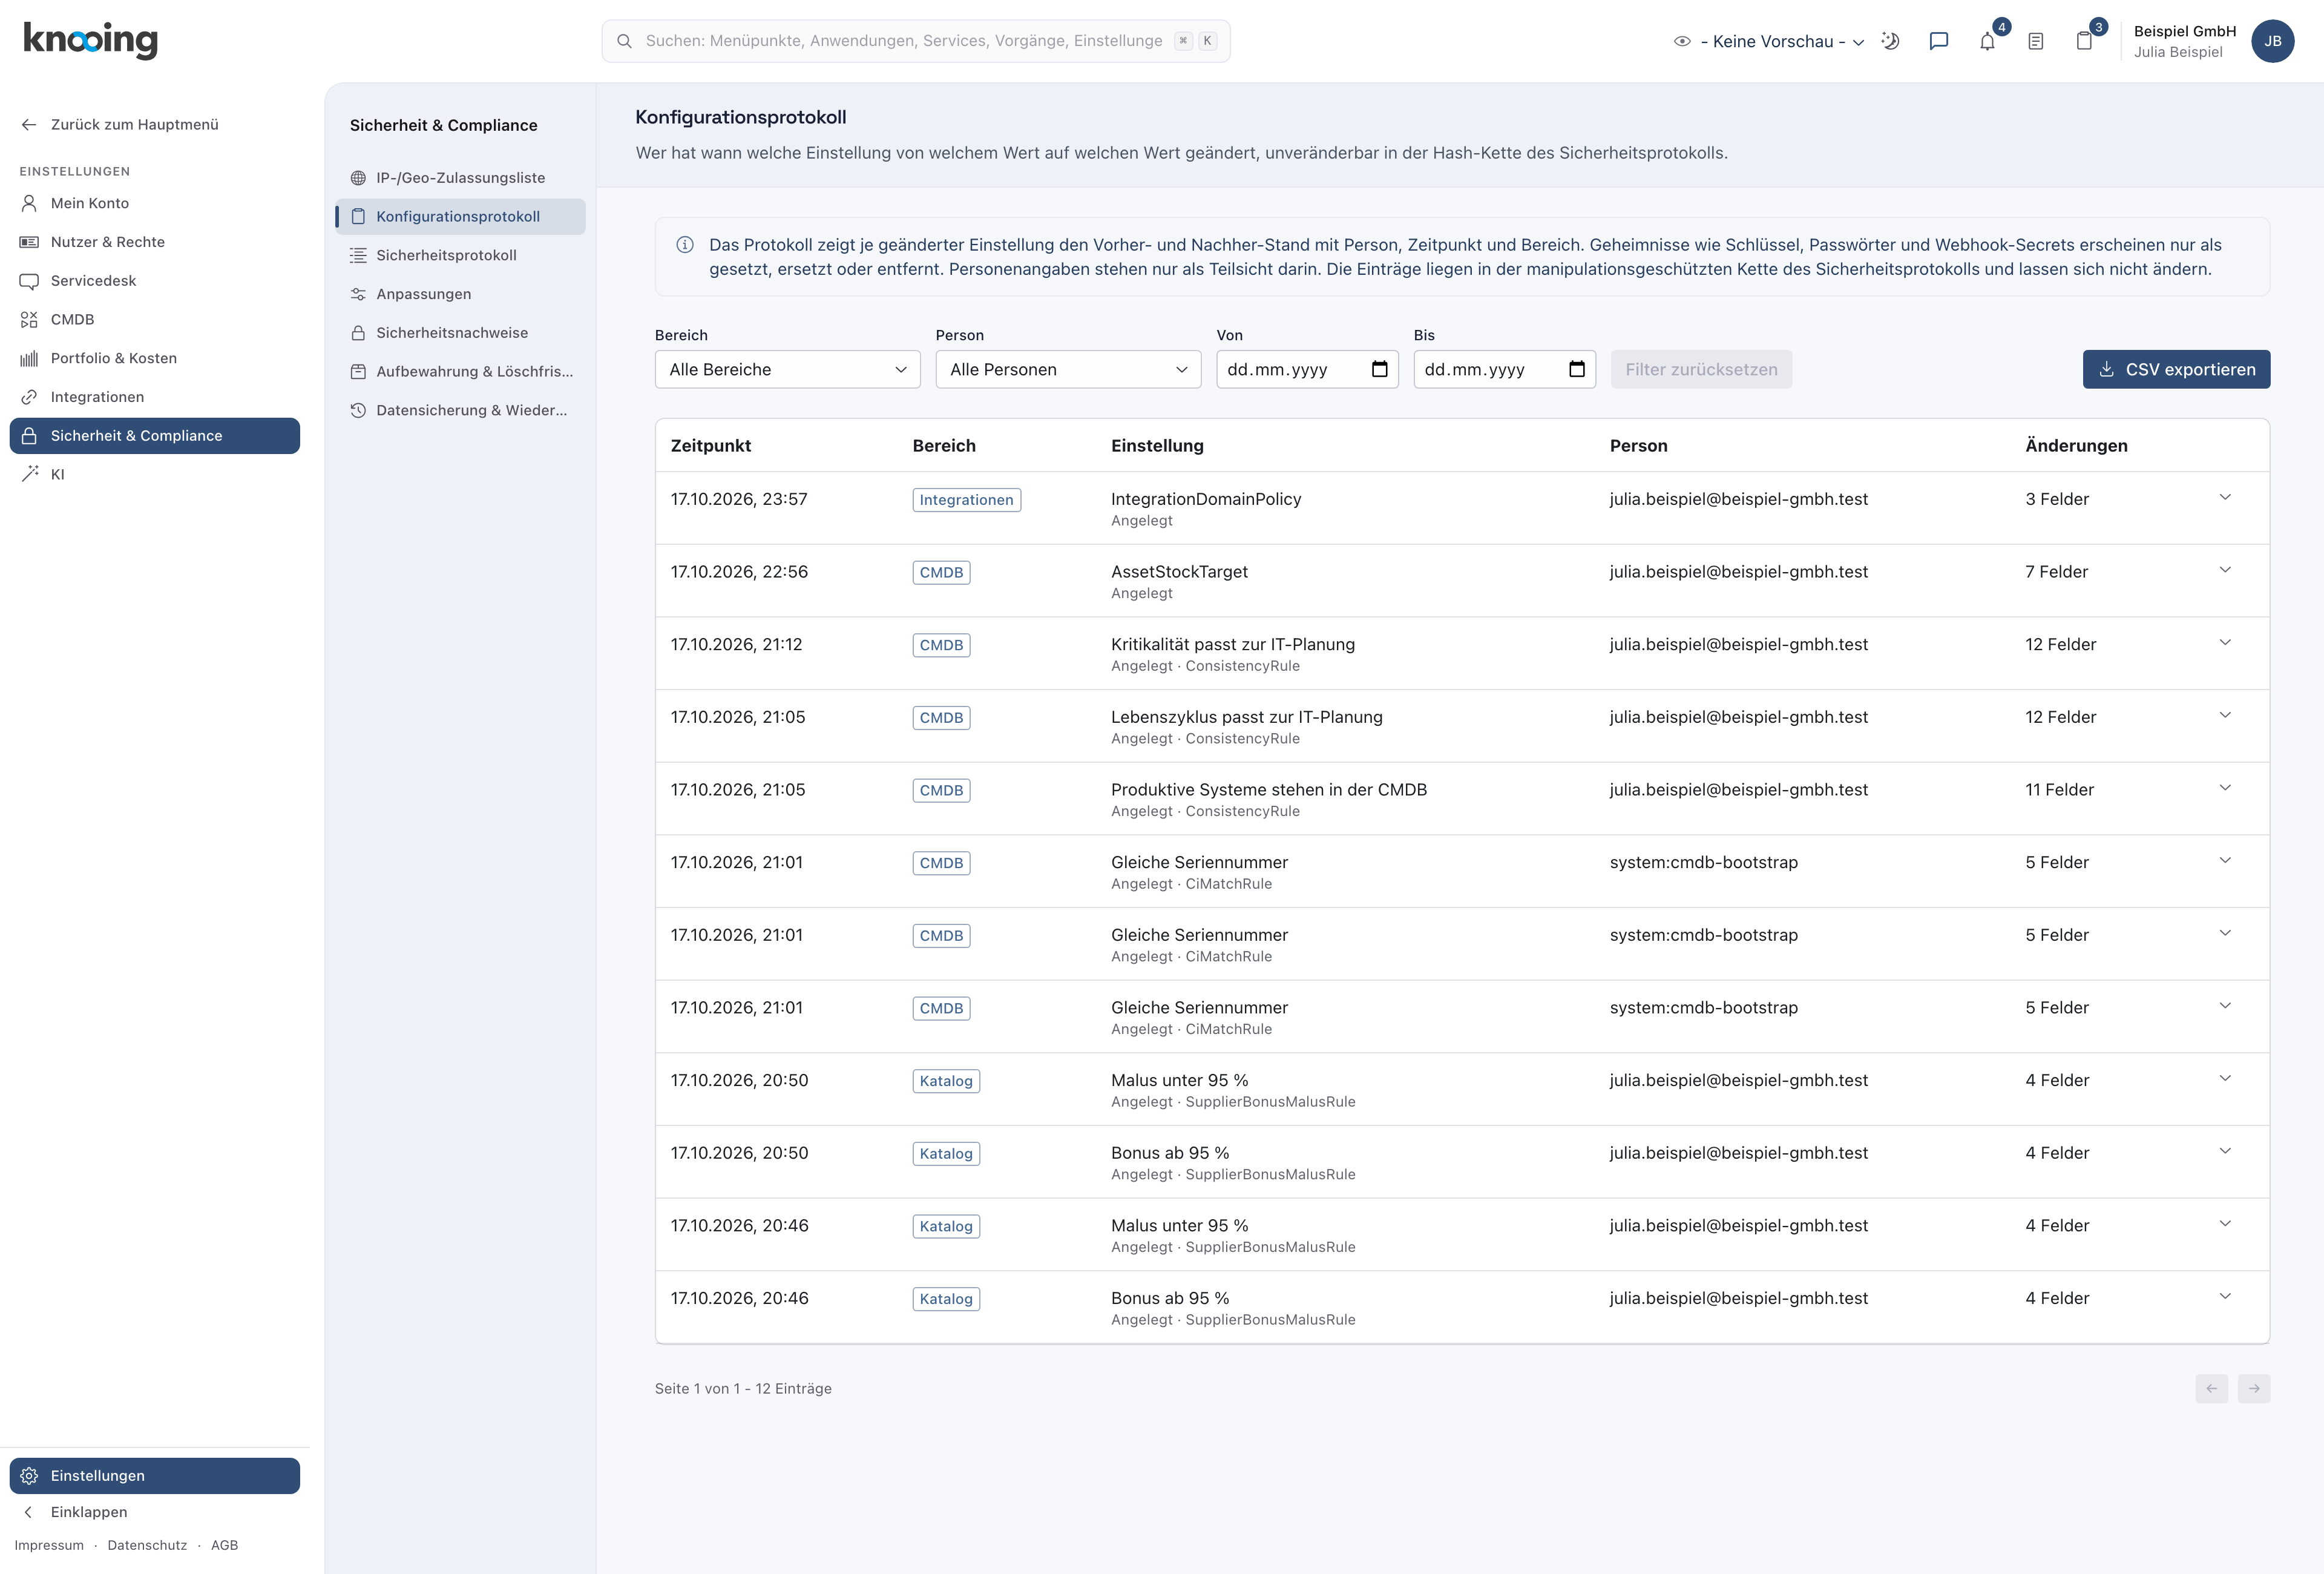This screenshot has width=2324, height=1574.
Task: Open the document notes icon in header
Action: (x=2035, y=41)
